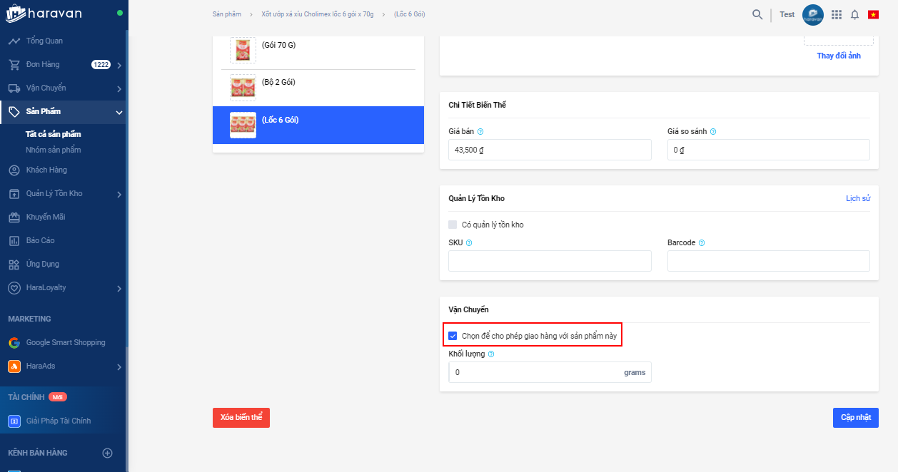Screen dimensions: 898x472
Task: Click the Khối lượng help icon
Action: [491, 354]
